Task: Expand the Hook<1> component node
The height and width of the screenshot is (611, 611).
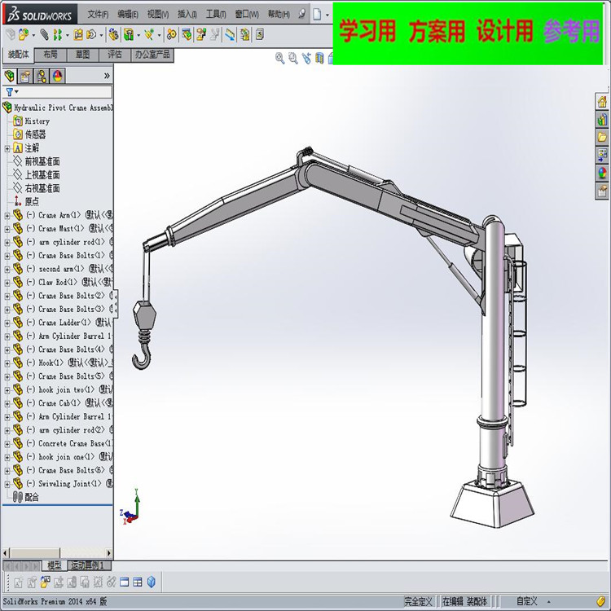Action: 7,363
